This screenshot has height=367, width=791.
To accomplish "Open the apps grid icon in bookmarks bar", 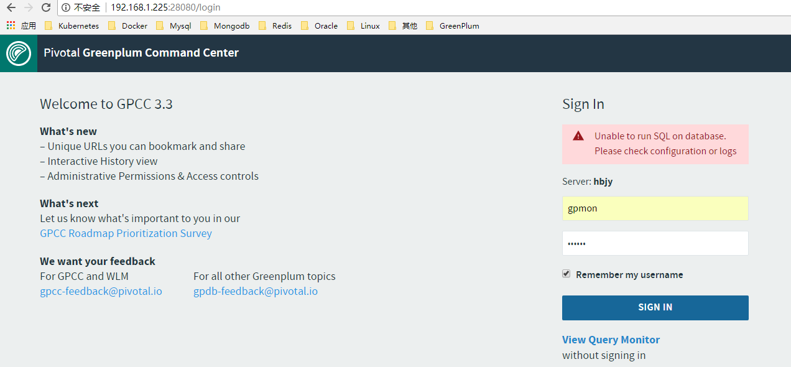I will tap(11, 26).
